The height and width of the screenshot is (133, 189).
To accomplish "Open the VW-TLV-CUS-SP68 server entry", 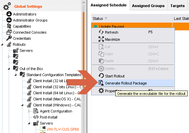I will (x=63, y=129).
